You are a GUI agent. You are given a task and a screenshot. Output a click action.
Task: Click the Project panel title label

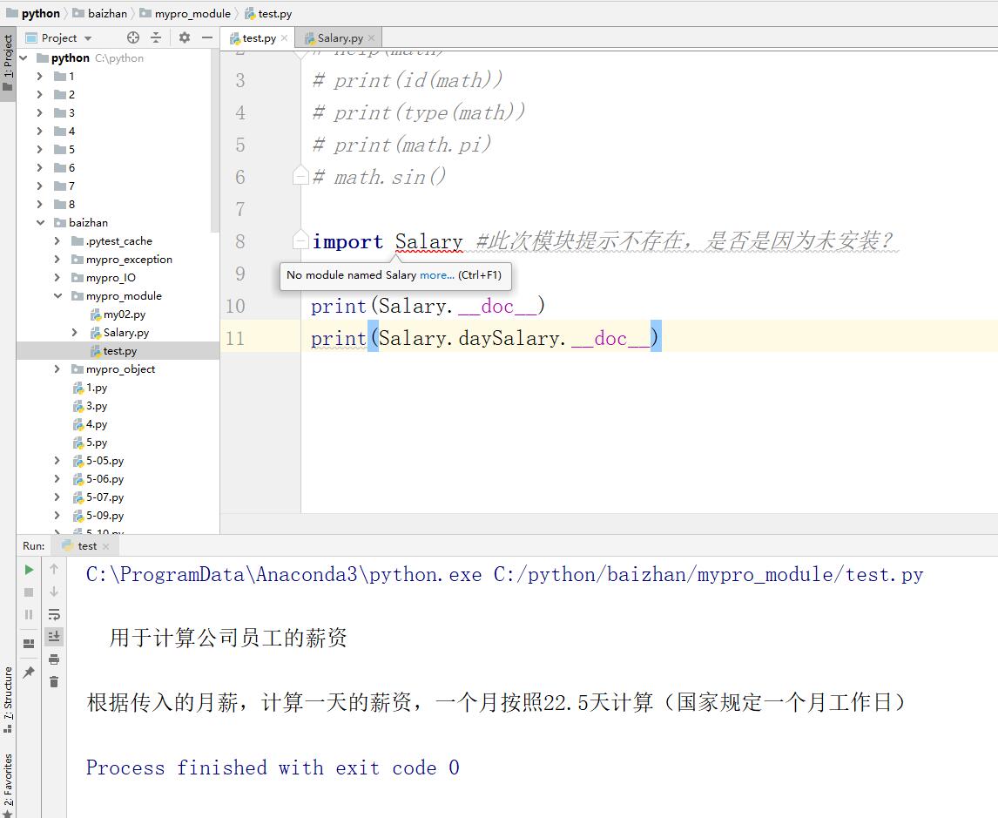[x=59, y=38]
